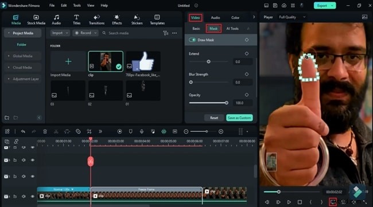Switch to the AI Tools sub-tab
This screenshot has width=373, height=207.
pyautogui.click(x=232, y=29)
